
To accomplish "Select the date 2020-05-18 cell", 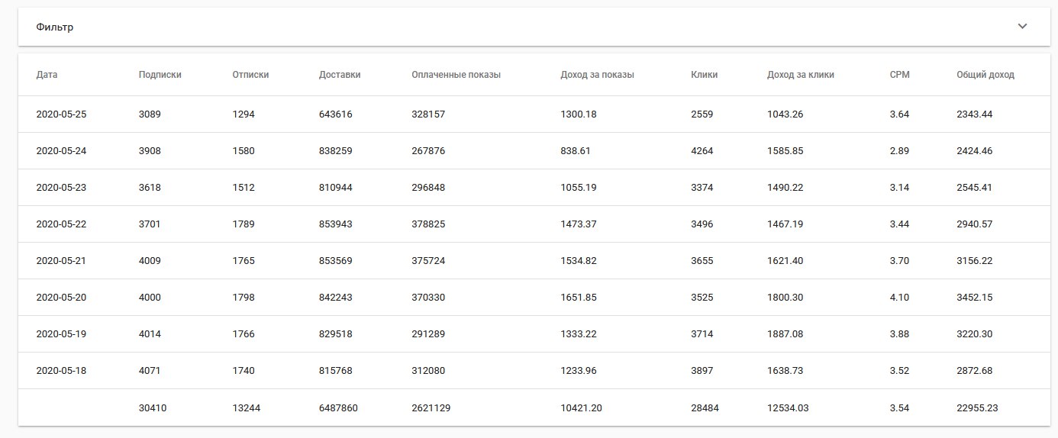I will 61,371.
